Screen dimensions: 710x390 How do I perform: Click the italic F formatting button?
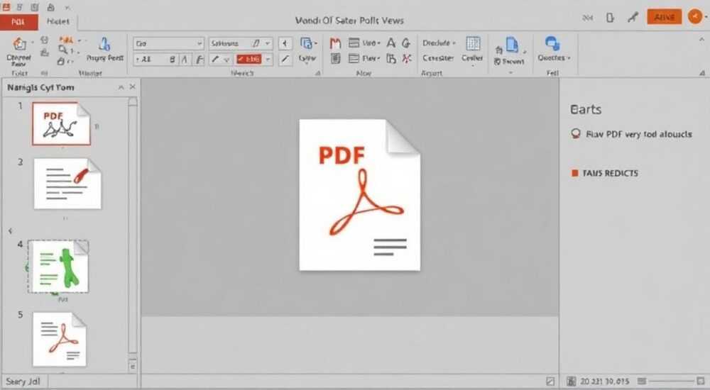click(200, 60)
